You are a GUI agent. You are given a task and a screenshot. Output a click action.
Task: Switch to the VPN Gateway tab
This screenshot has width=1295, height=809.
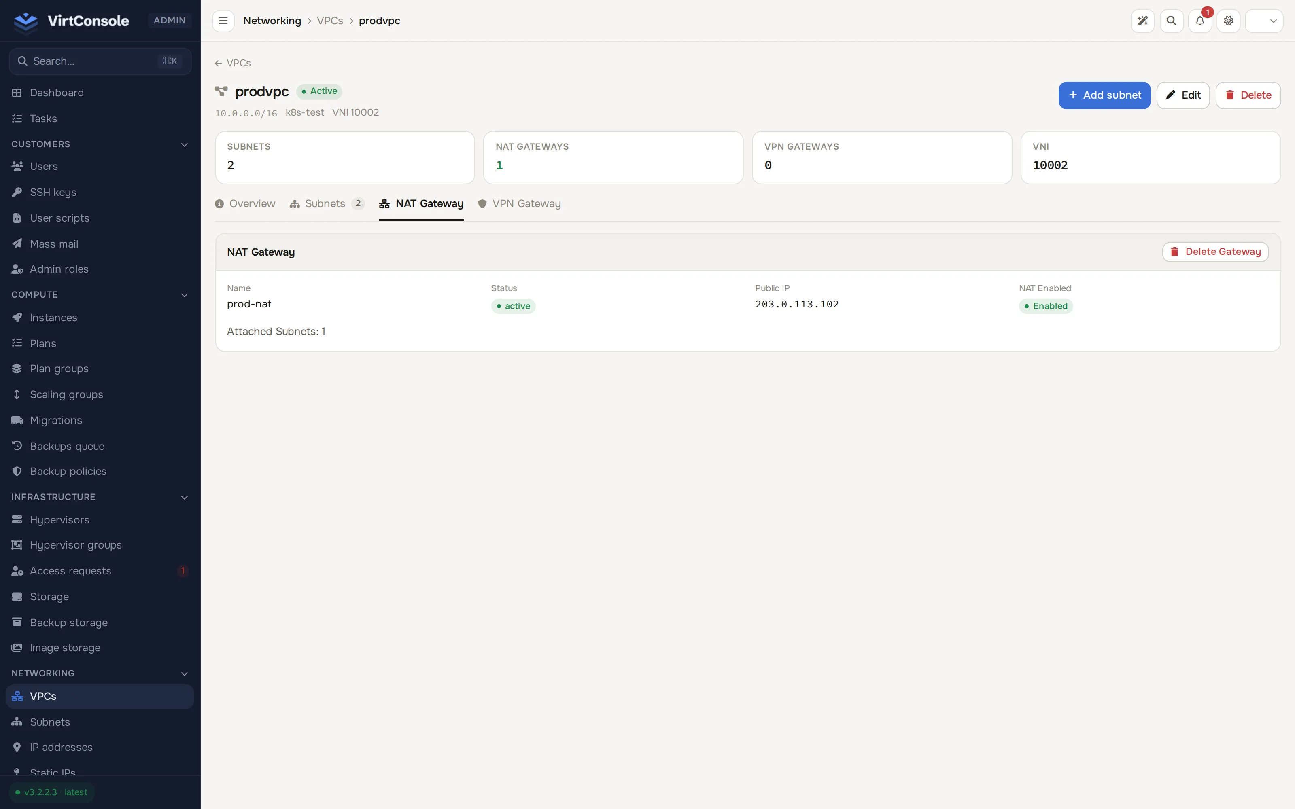pos(519,203)
